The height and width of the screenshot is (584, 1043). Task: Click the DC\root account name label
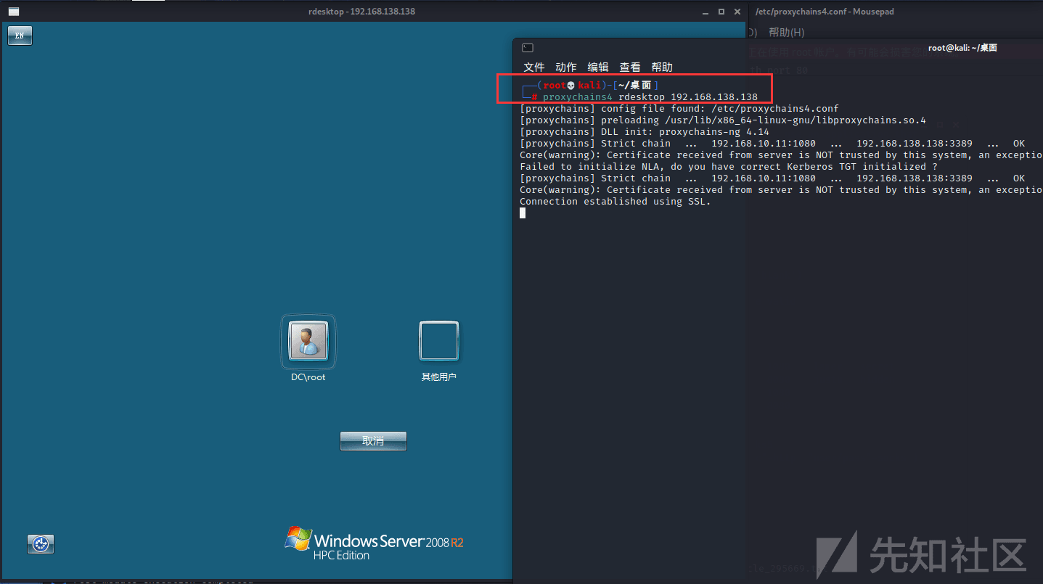pos(308,377)
